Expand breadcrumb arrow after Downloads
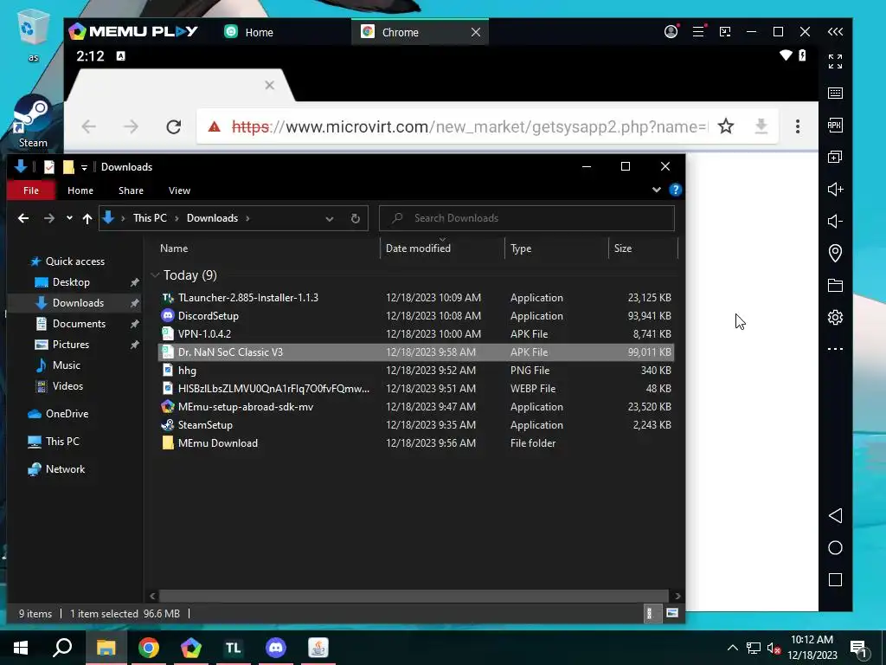Viewport: 886px width, 665px height. [247, 218]
